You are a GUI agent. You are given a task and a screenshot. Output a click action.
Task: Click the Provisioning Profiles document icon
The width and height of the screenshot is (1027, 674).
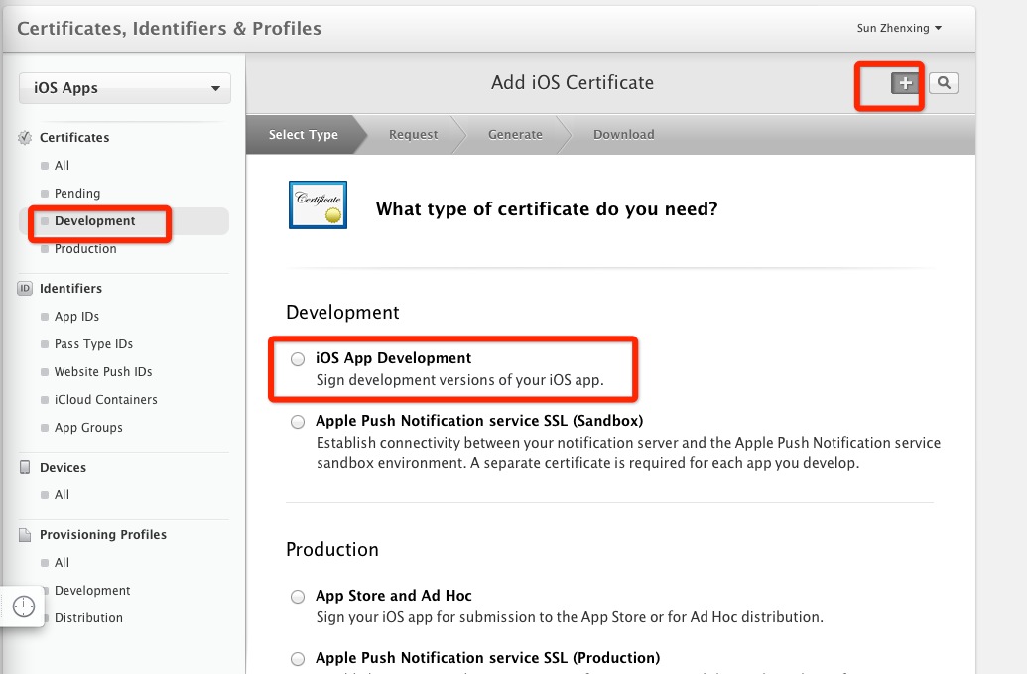pos(25,534)
